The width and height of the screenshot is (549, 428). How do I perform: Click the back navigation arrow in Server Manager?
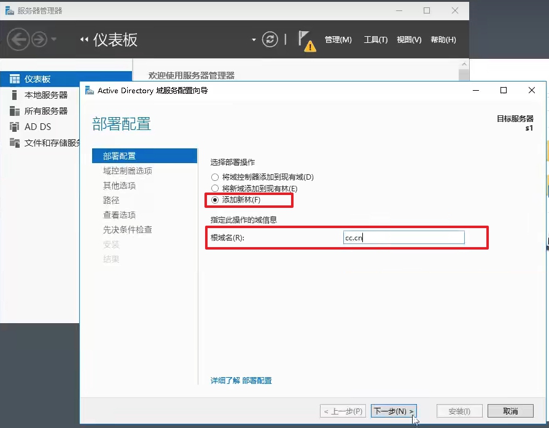pyautogui.click(x=18, y=39)
